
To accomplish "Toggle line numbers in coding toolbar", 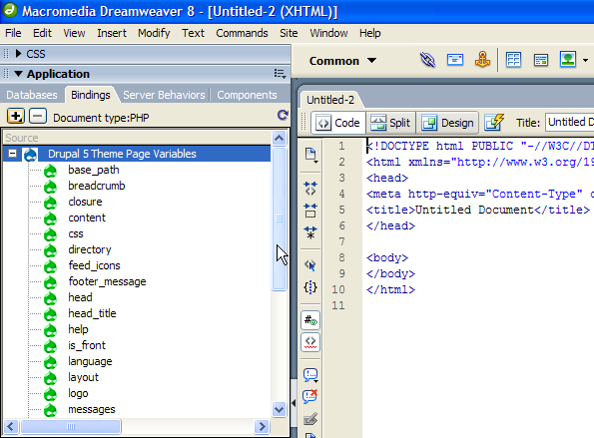I will pyautogui.click(x=310, y=320).
